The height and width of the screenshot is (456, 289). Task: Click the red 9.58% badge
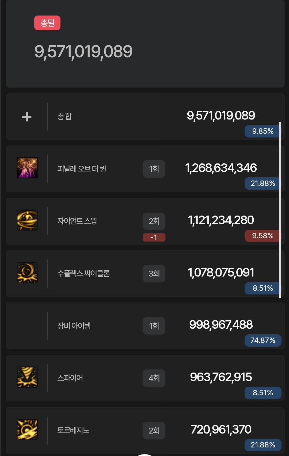(263, 236)
